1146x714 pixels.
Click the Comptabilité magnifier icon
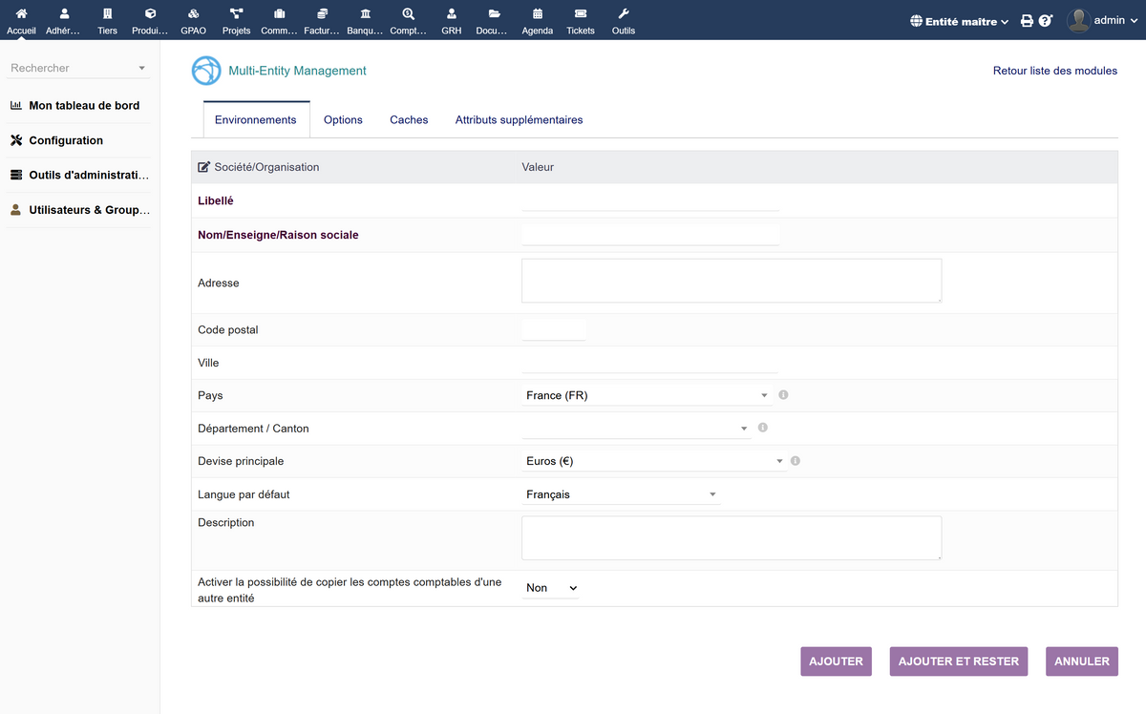408,19
